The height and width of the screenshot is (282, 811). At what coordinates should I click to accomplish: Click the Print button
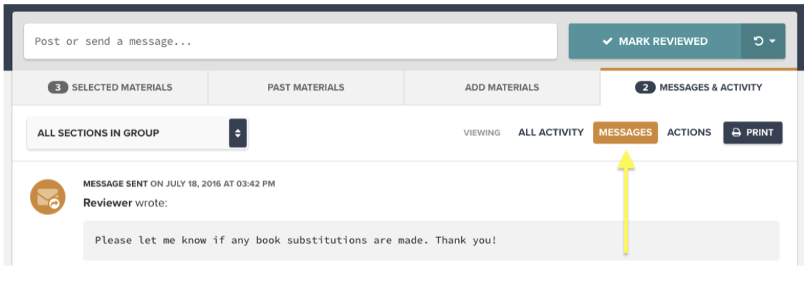(753, 132)
